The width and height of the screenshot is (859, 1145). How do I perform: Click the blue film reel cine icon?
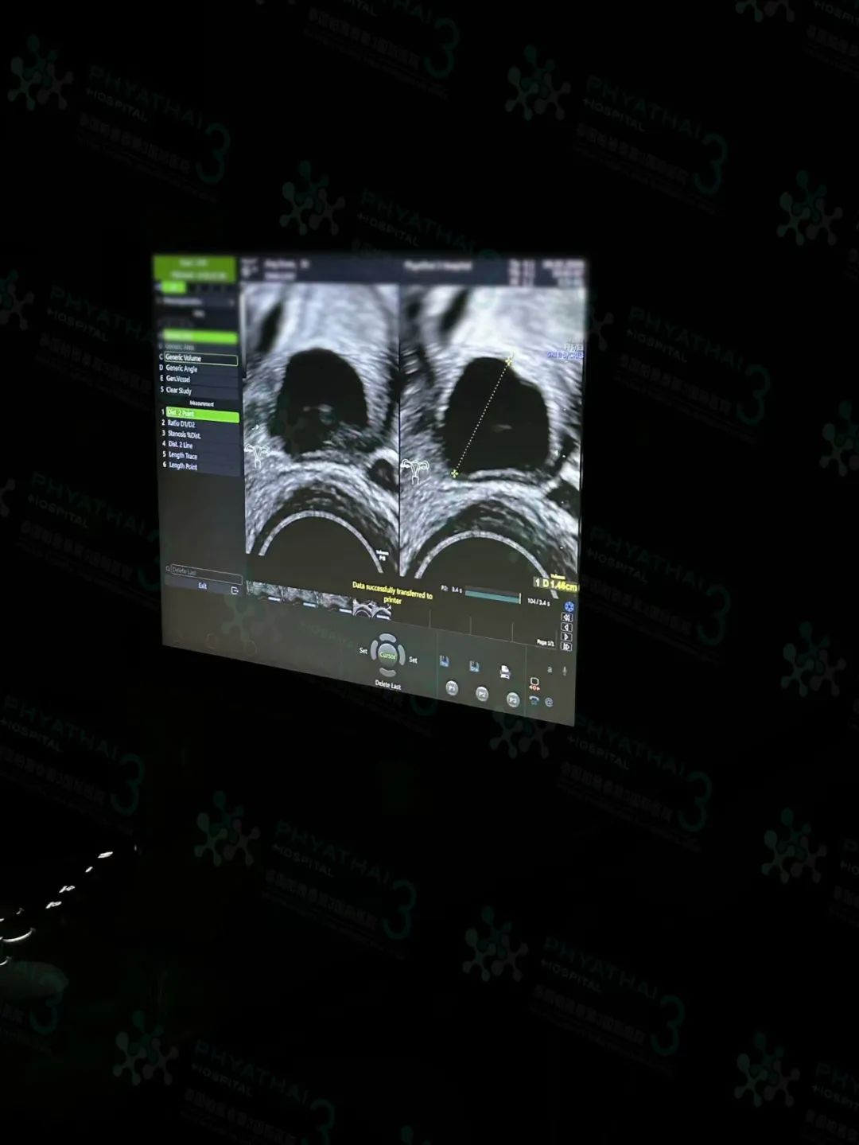coord(569,607)
